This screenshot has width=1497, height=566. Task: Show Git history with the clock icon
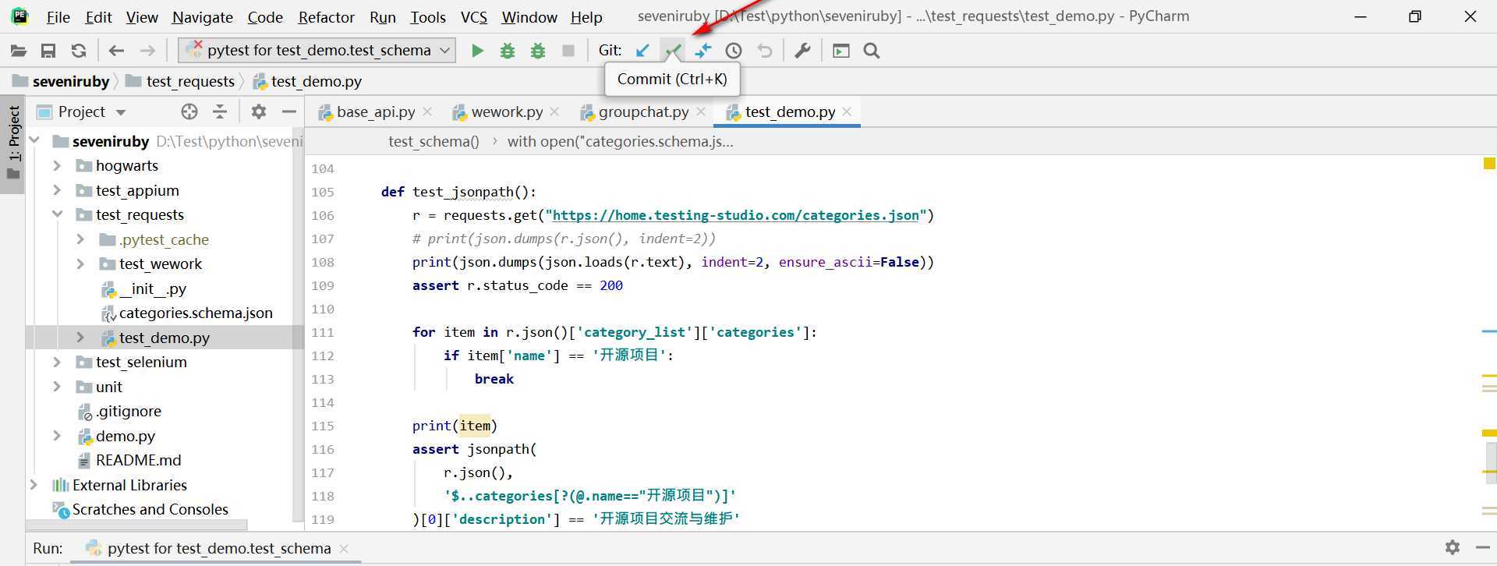pyautogui.click(x=734, y=51)
